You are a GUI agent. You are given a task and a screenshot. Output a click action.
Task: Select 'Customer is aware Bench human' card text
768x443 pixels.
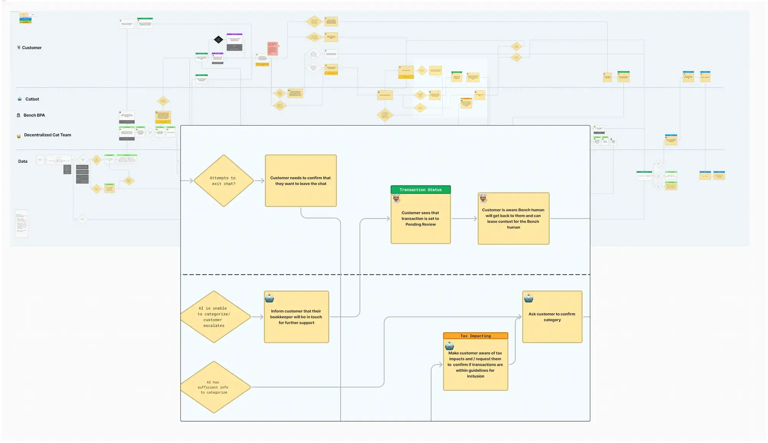[513, 219]
